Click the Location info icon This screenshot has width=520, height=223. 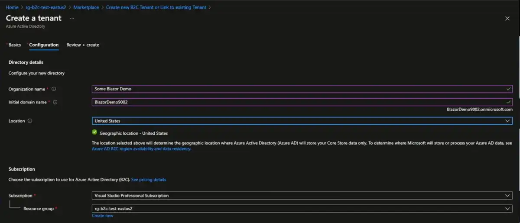coord(30,121)
